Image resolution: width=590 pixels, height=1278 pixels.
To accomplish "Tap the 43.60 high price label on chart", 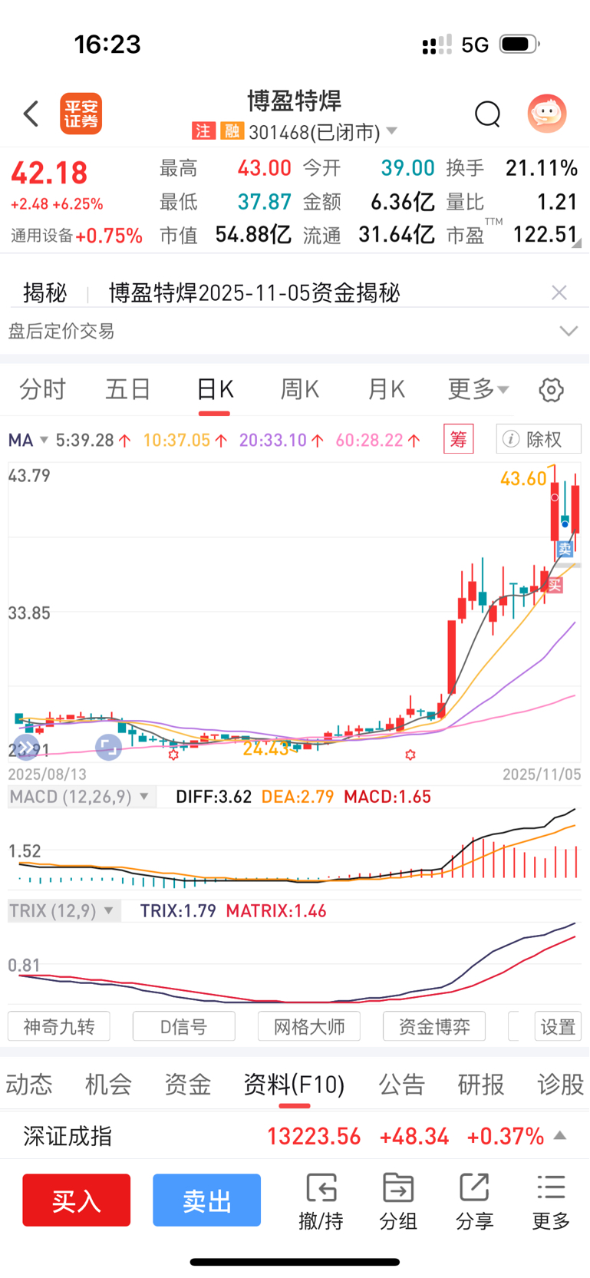I will tap(523, 479).
